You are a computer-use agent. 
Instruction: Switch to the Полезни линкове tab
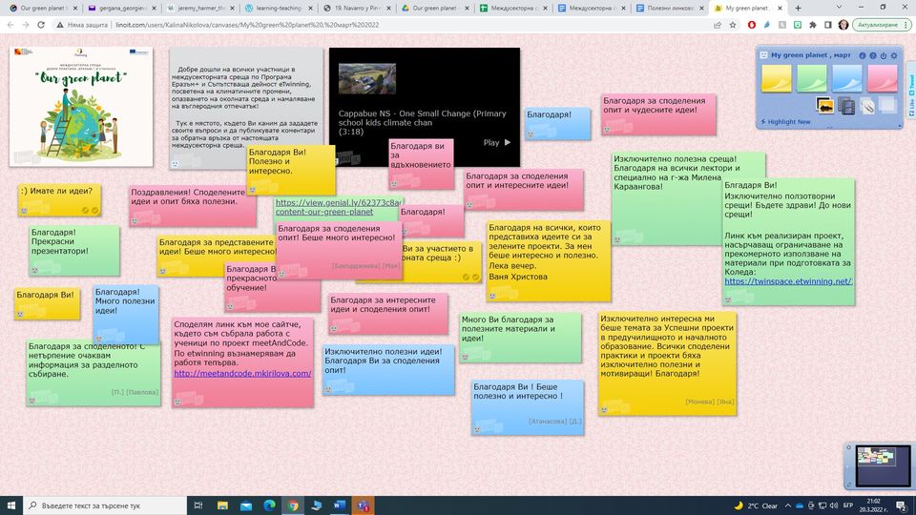pyautogui.click(x=669, y=8)
